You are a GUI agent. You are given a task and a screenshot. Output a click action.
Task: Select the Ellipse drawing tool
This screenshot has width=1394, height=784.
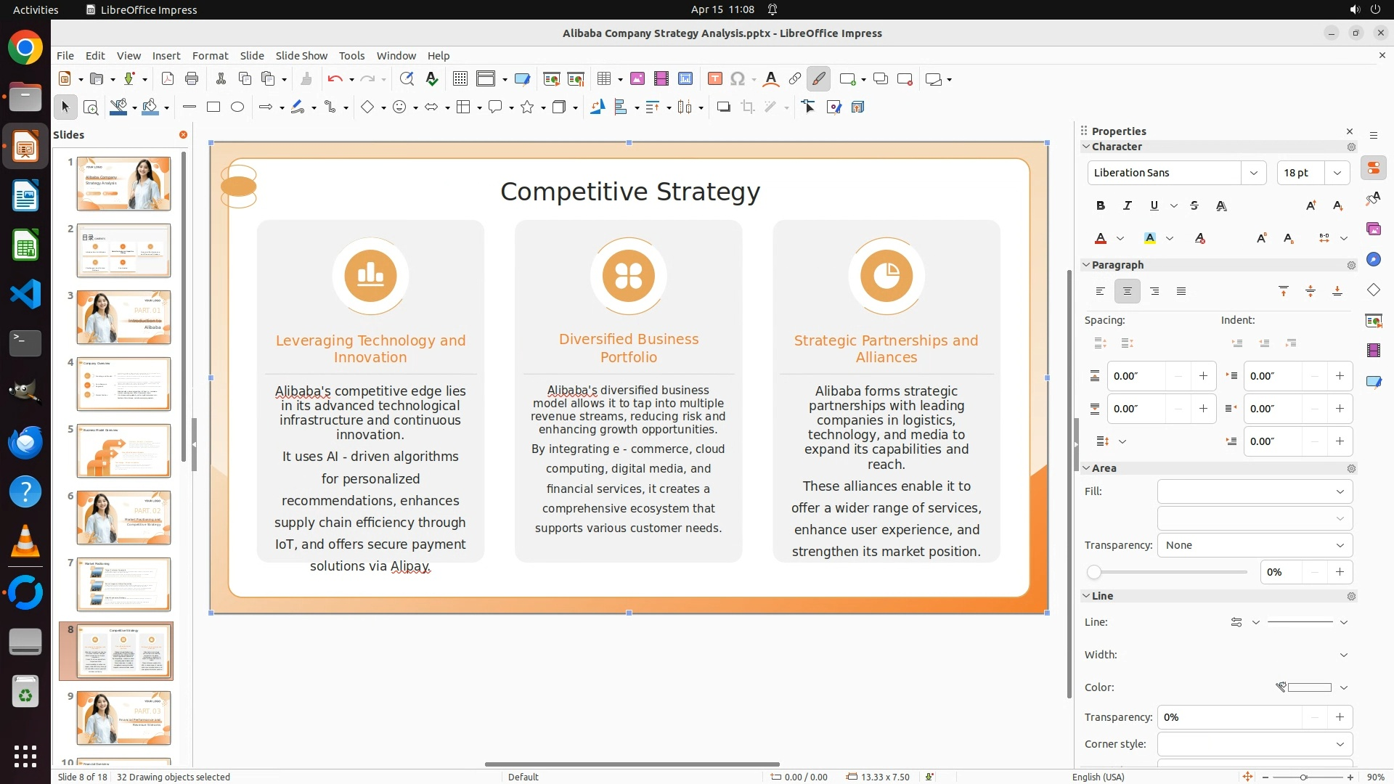click(x=237, y=107)
